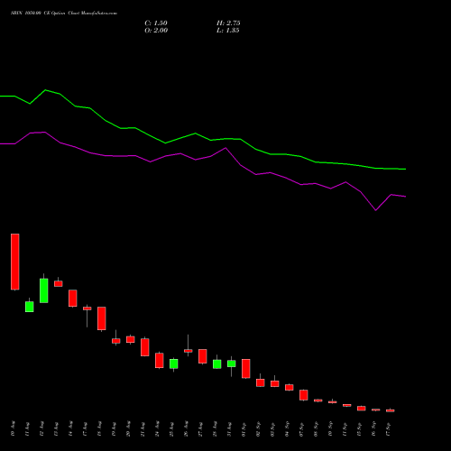Click the green candle for 31 Aug
The height and width of the screenshot is (451, 451).
tap(232, 364)
